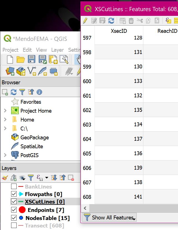Click Endpoints red circle symbol

pos(22,210)
